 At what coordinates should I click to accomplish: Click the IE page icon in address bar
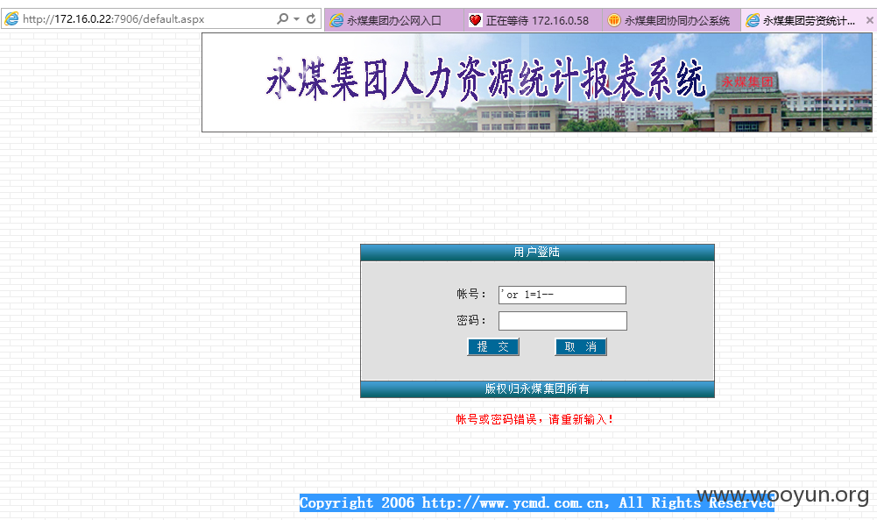[11, 19]
